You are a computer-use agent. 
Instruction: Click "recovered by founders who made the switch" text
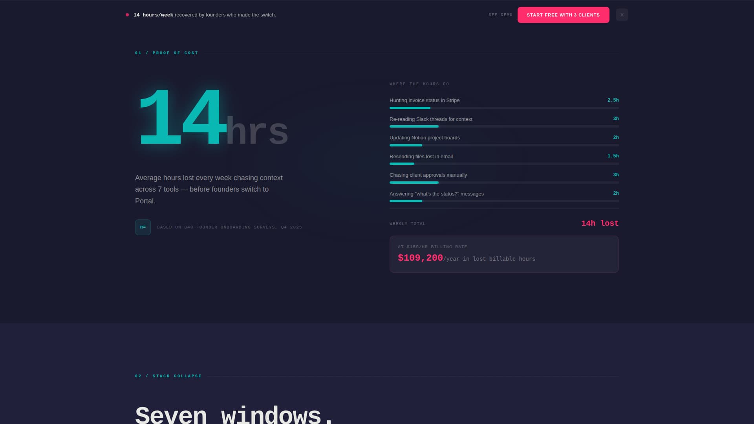[x=225, y=15]
